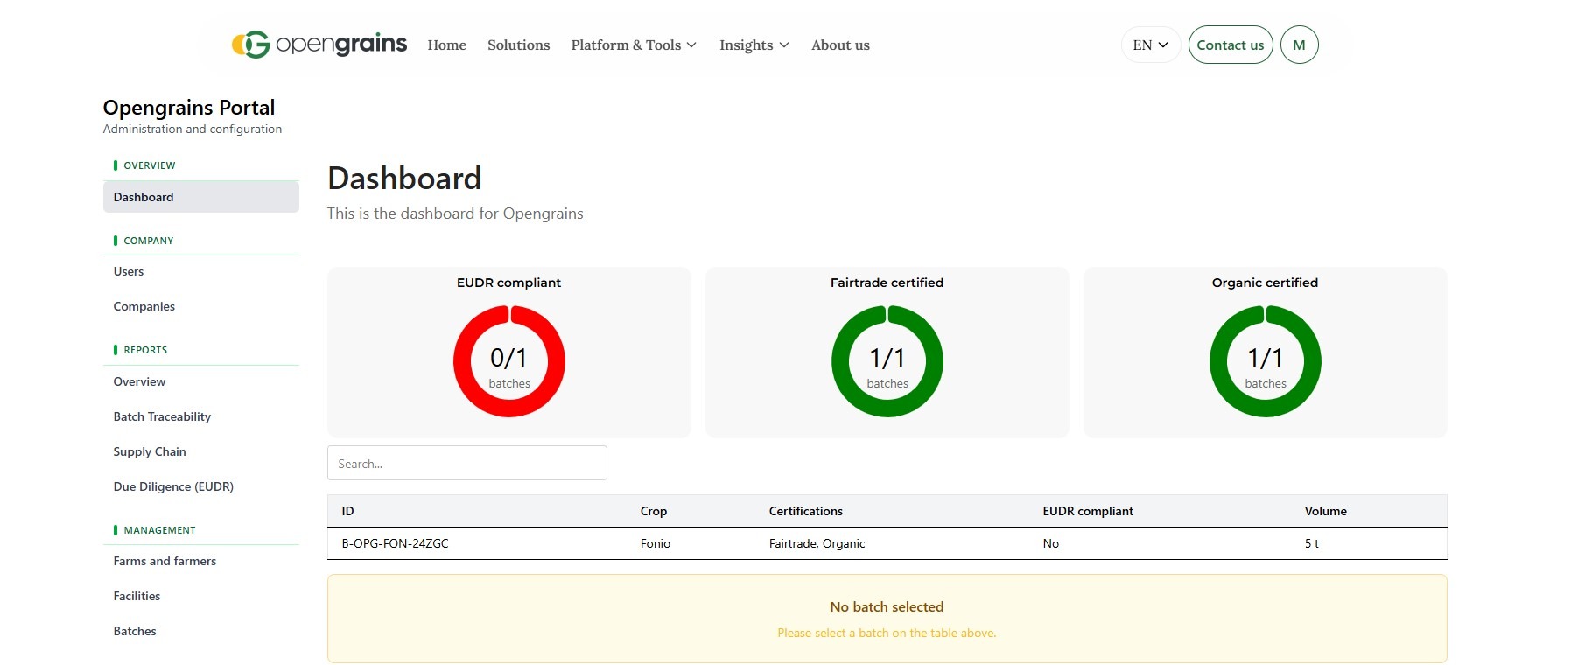Open the Home nav link
The image size is (1585, 665).
tap(446, 45)
